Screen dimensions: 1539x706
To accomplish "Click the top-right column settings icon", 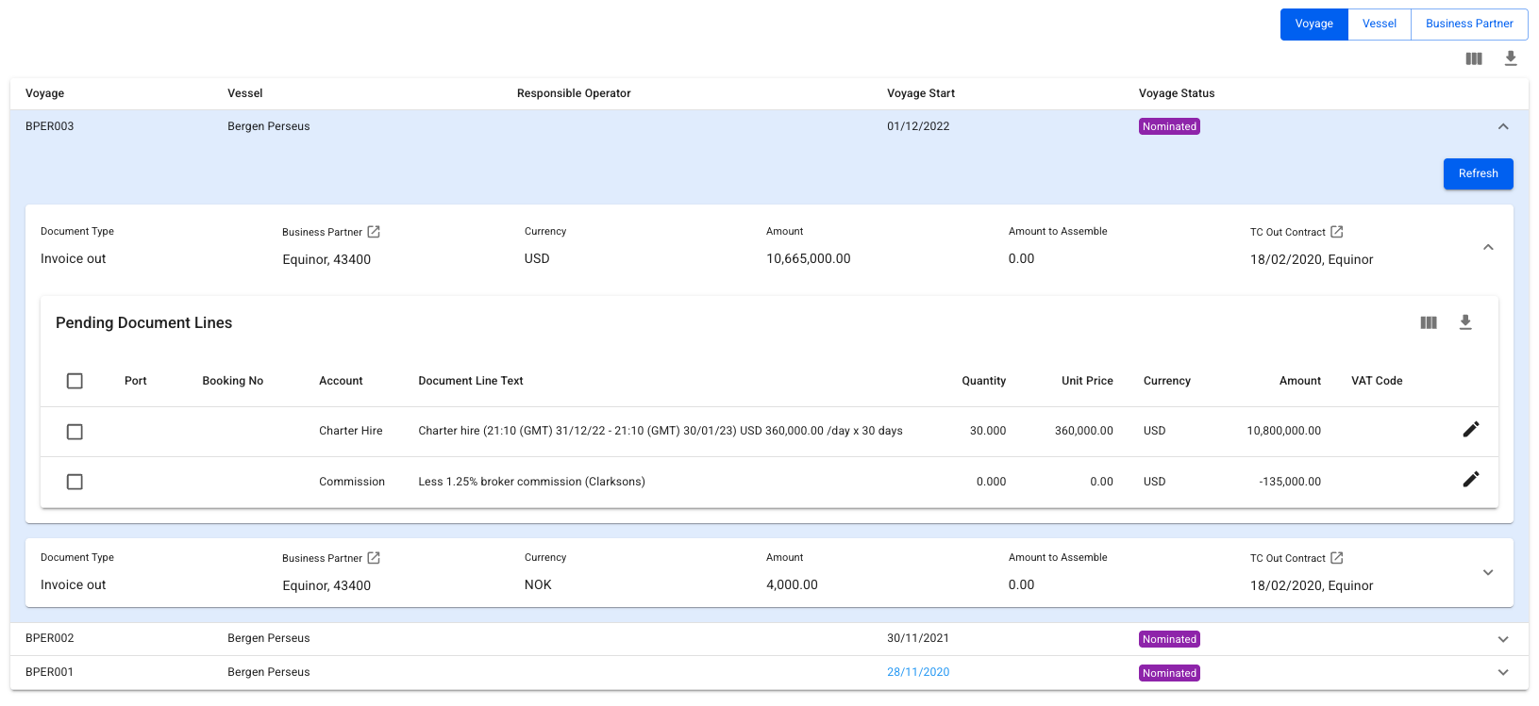I will pyautogui.click(x=1474, y=58).
